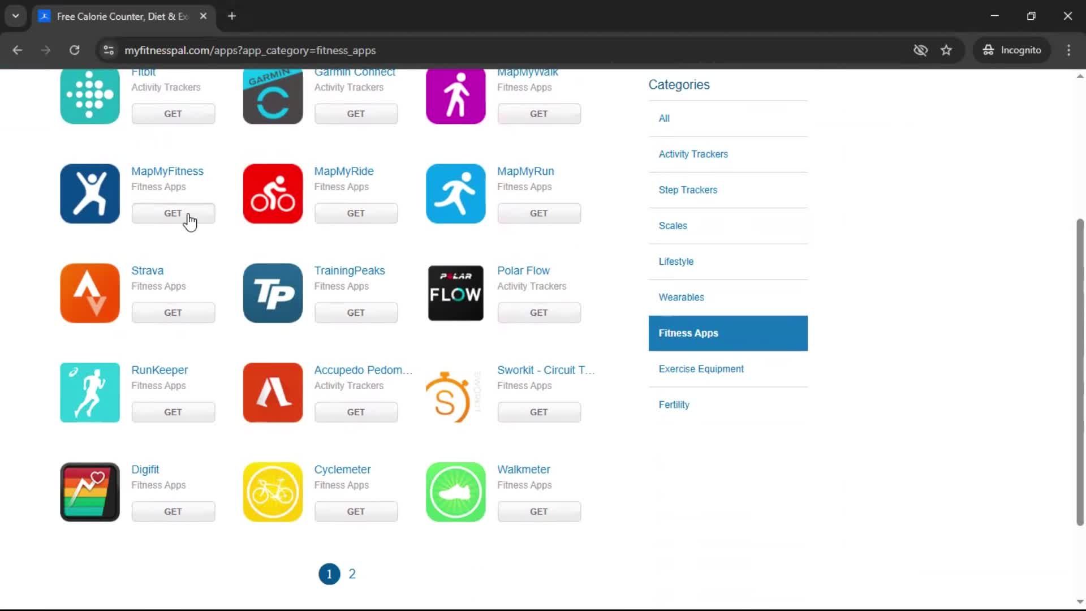Click GET button for Cyclemeter
This screenshot has width=1086, height=611.
click(x=356, y=512)
